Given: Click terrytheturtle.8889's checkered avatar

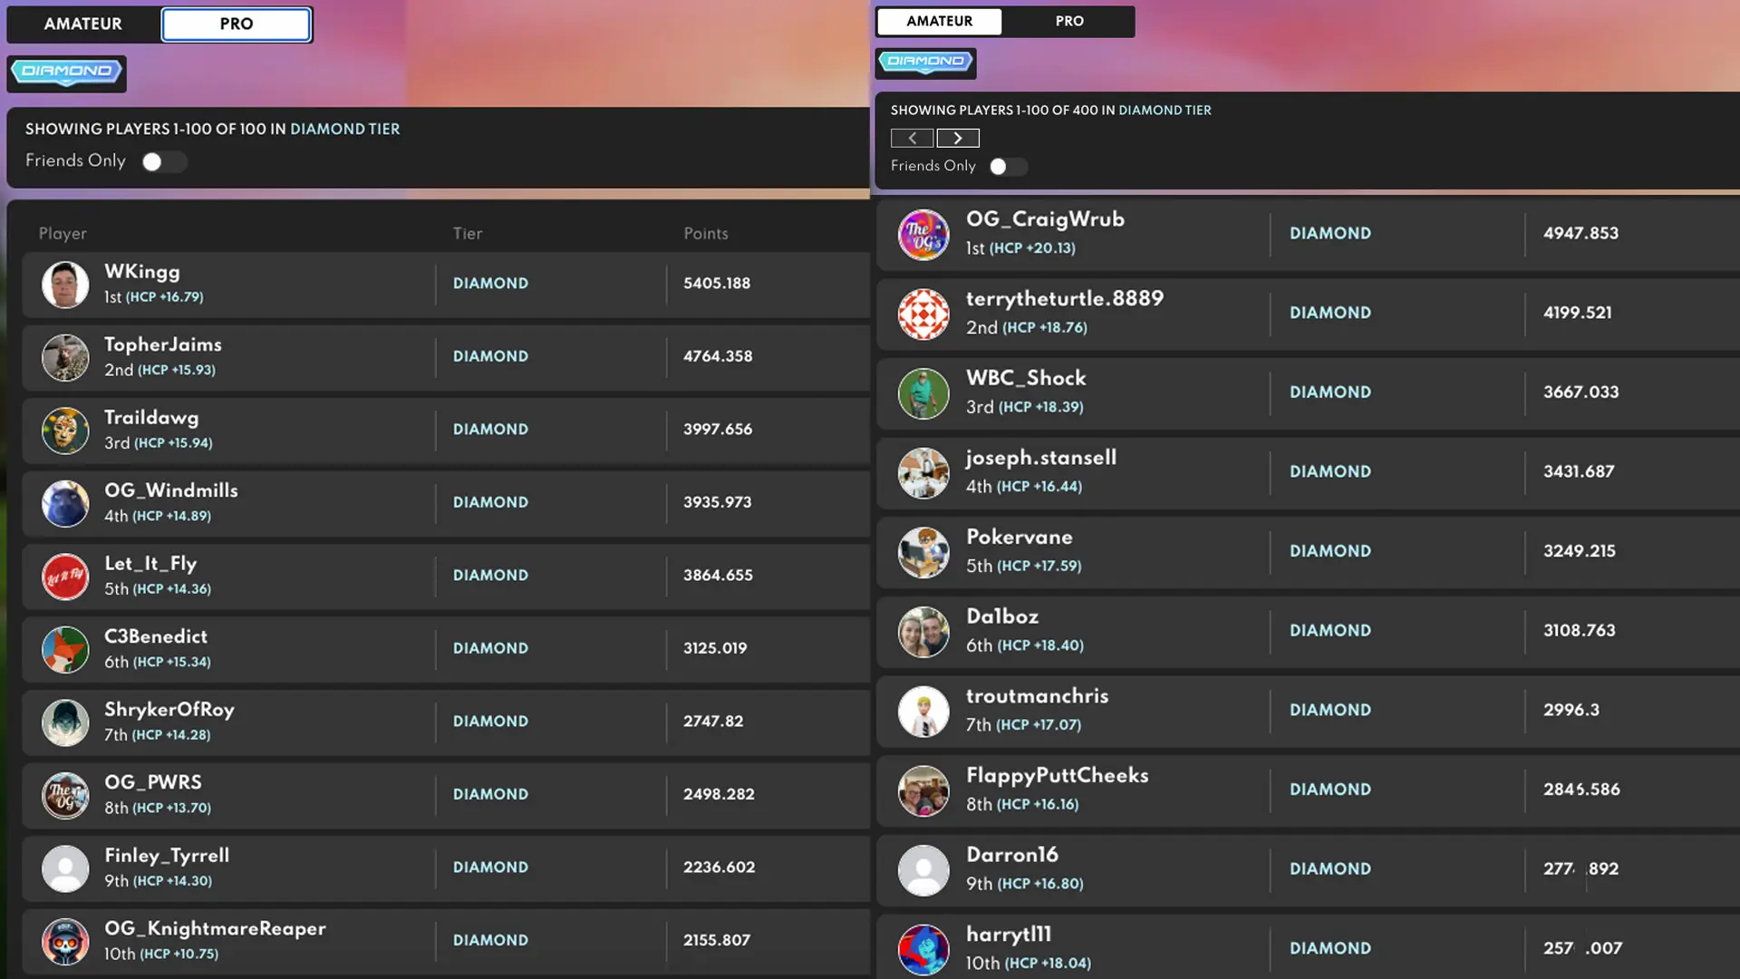Looking at the screenshot, I should click(x=923, y=314).
